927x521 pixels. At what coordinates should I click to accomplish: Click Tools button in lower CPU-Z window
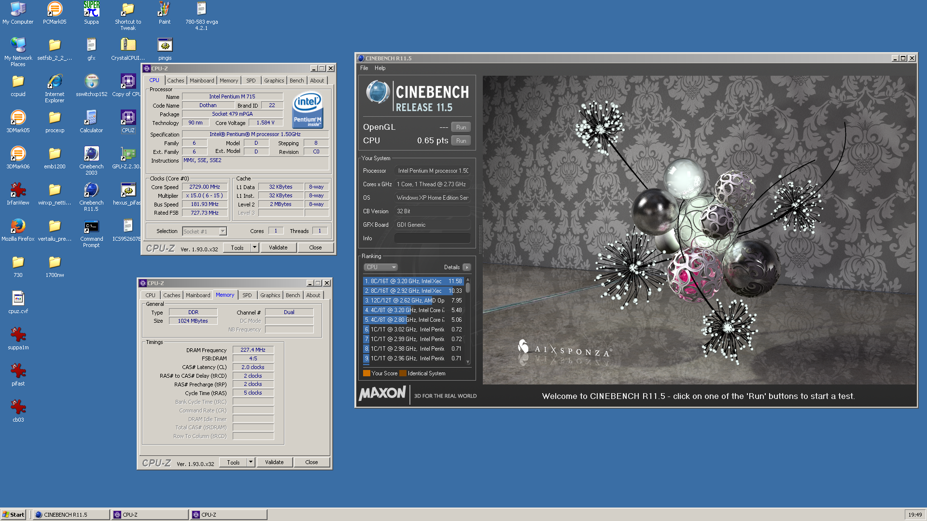[x=233, y=462]
